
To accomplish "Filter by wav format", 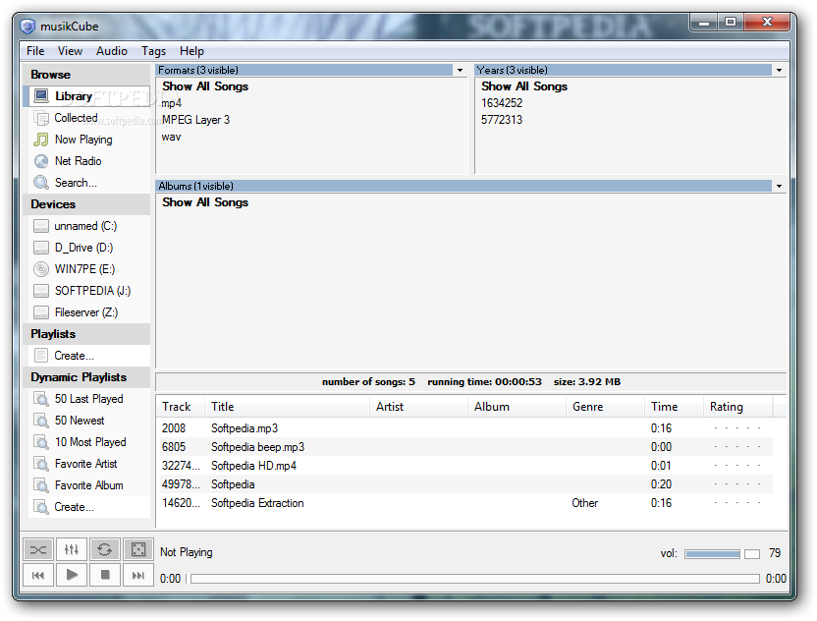I will pyautogui.click(x=171, y=138).
